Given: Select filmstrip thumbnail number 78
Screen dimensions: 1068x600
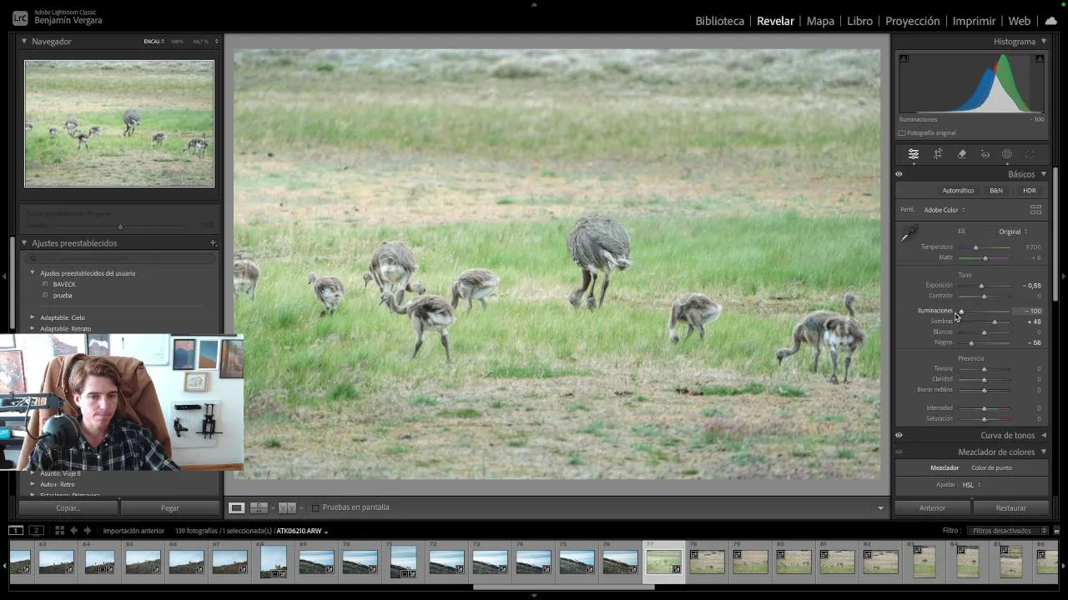Looking at the screenshot, I should [707, 562].
